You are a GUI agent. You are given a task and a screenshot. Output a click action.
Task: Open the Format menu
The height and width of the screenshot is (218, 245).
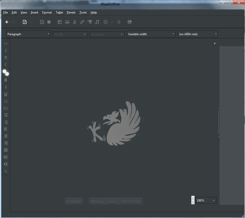tap(47, 12)
